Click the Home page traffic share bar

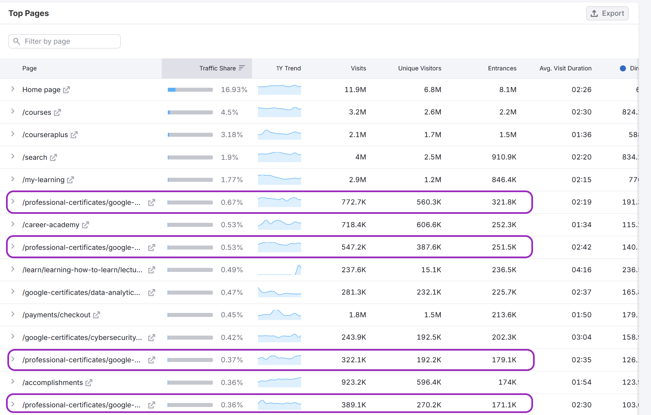point(190,90)
